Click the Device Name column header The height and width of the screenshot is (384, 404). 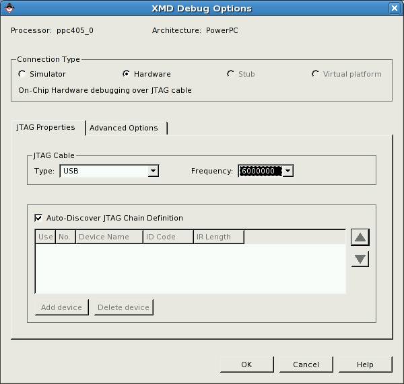click(108, 237)
